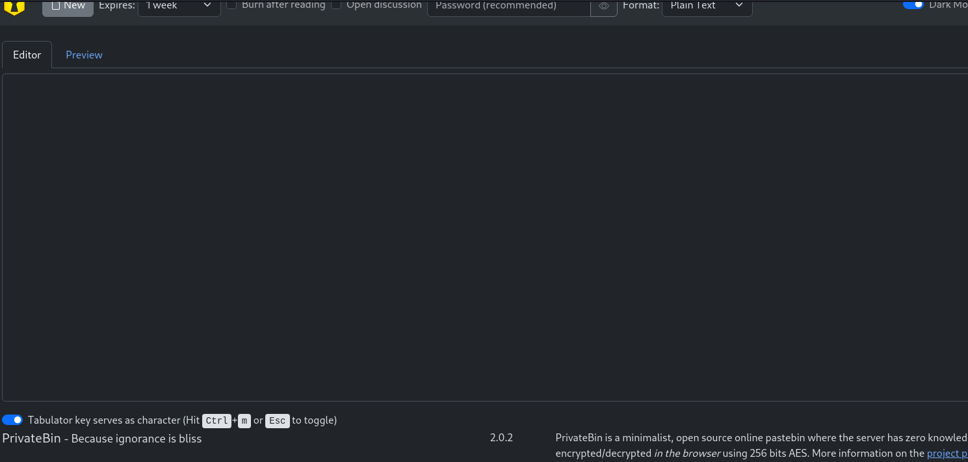
Task: Check the Open discussion checkbox
Action: pyautogui.click(x=336, y=5)
